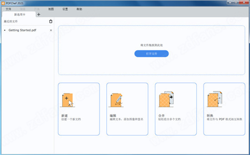Click the 打开文件 button

click(x=152, y=54)
